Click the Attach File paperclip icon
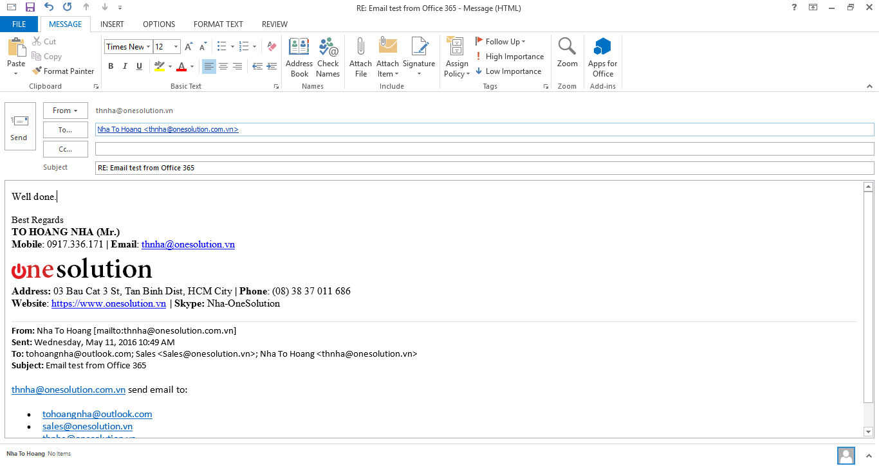Screen dimensions: 879x466 [x=360, y=48]
